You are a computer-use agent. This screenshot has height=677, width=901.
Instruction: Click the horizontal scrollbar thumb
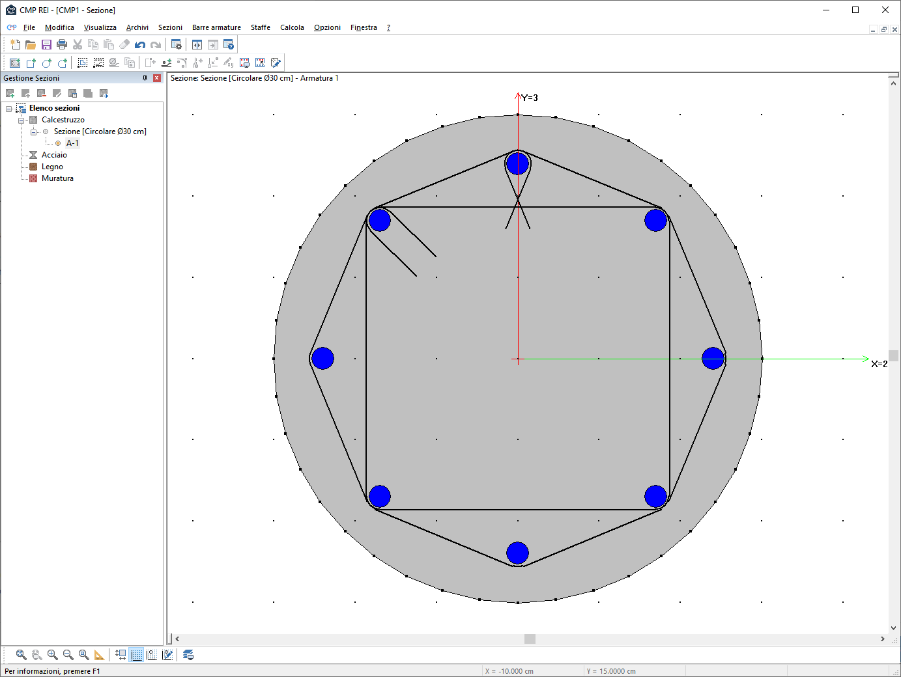(530, 639)
